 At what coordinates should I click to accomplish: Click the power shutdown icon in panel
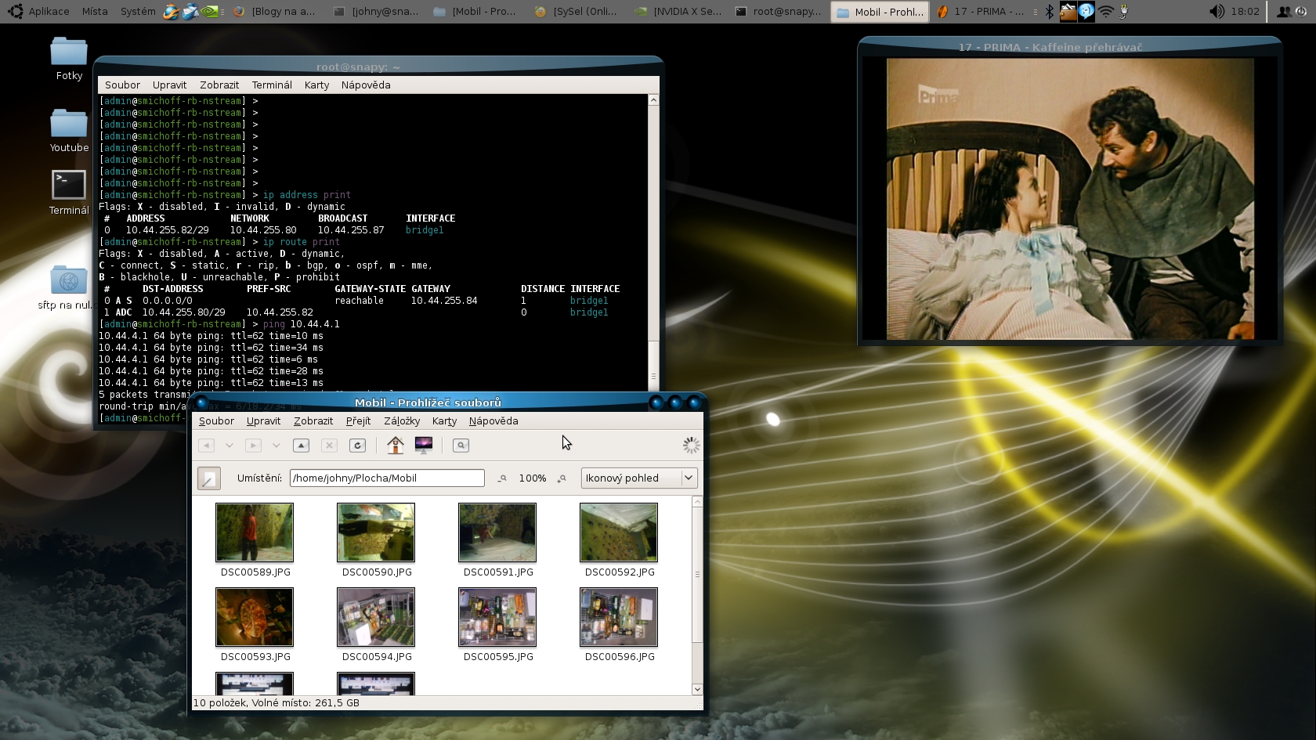tap(1301, 12)
